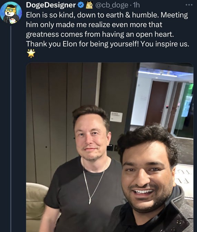This screenshot has width=197, height=232.
Task: Open the three-dot more options menu
Action: coord(189,5)
